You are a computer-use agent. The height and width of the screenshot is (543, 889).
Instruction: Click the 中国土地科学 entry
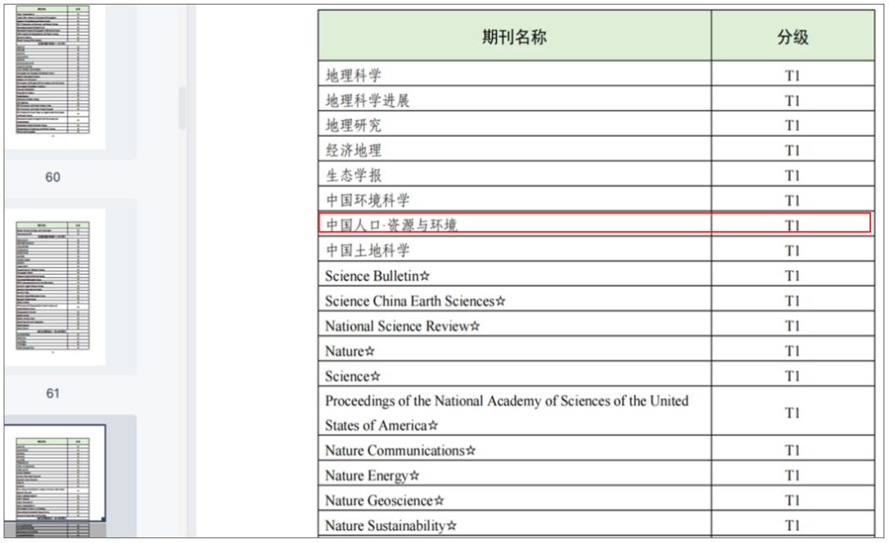(367, 250)
